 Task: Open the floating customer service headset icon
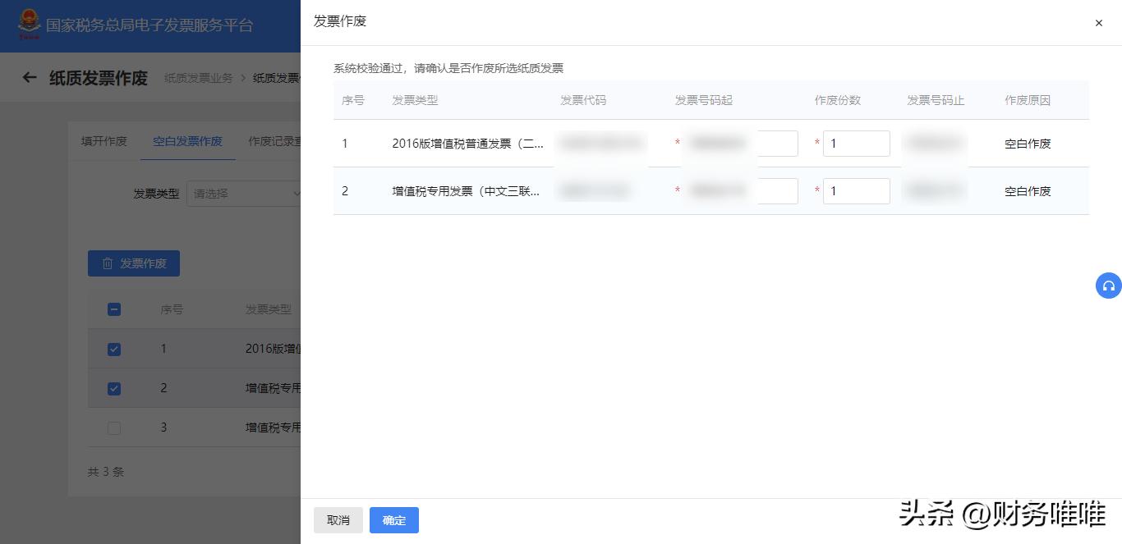click(1109, 286)
